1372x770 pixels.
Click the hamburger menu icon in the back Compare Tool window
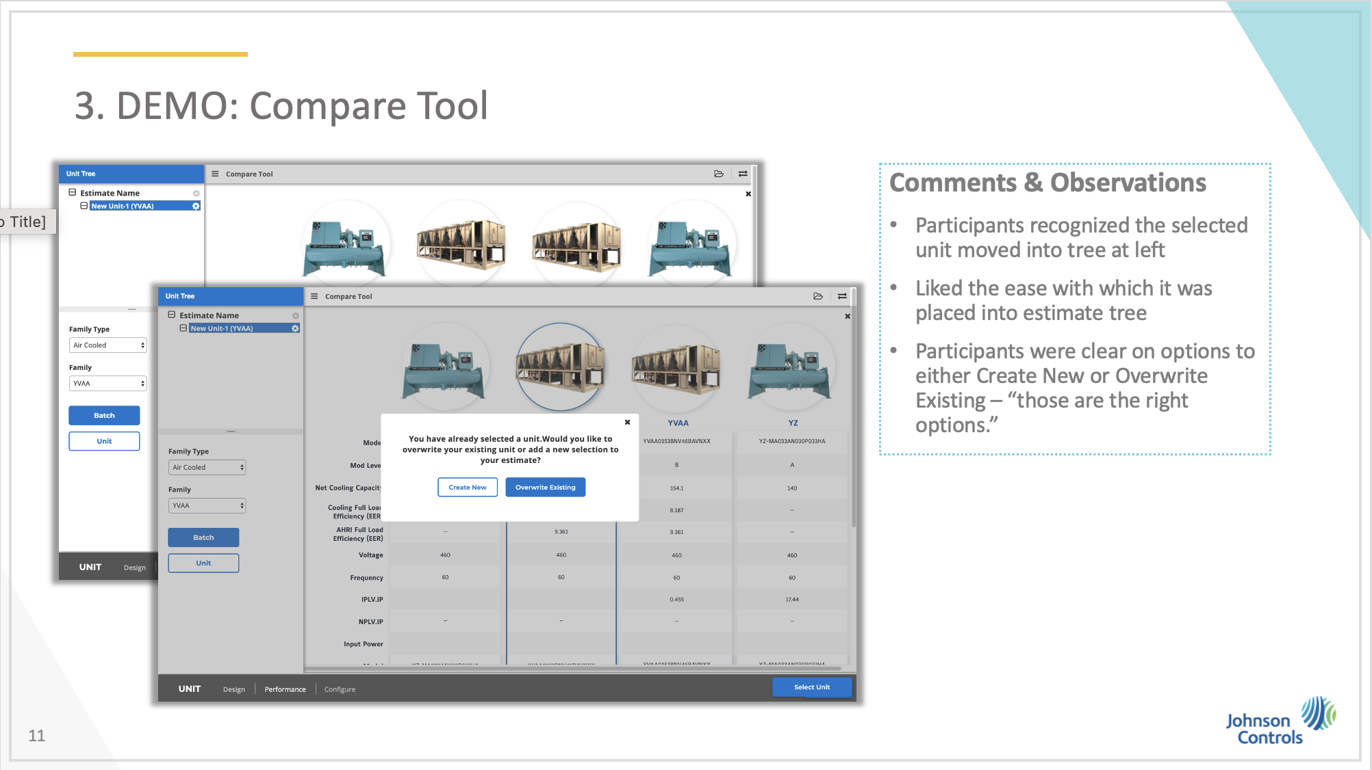point(215,174)
